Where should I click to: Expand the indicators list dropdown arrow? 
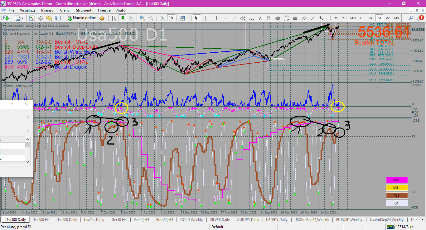[187, 18]
